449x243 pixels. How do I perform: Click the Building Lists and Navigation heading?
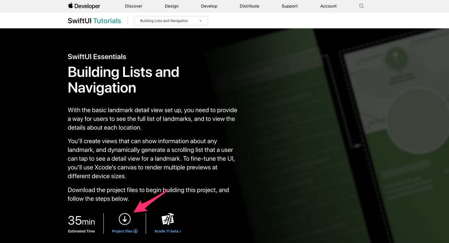(123, 80)
